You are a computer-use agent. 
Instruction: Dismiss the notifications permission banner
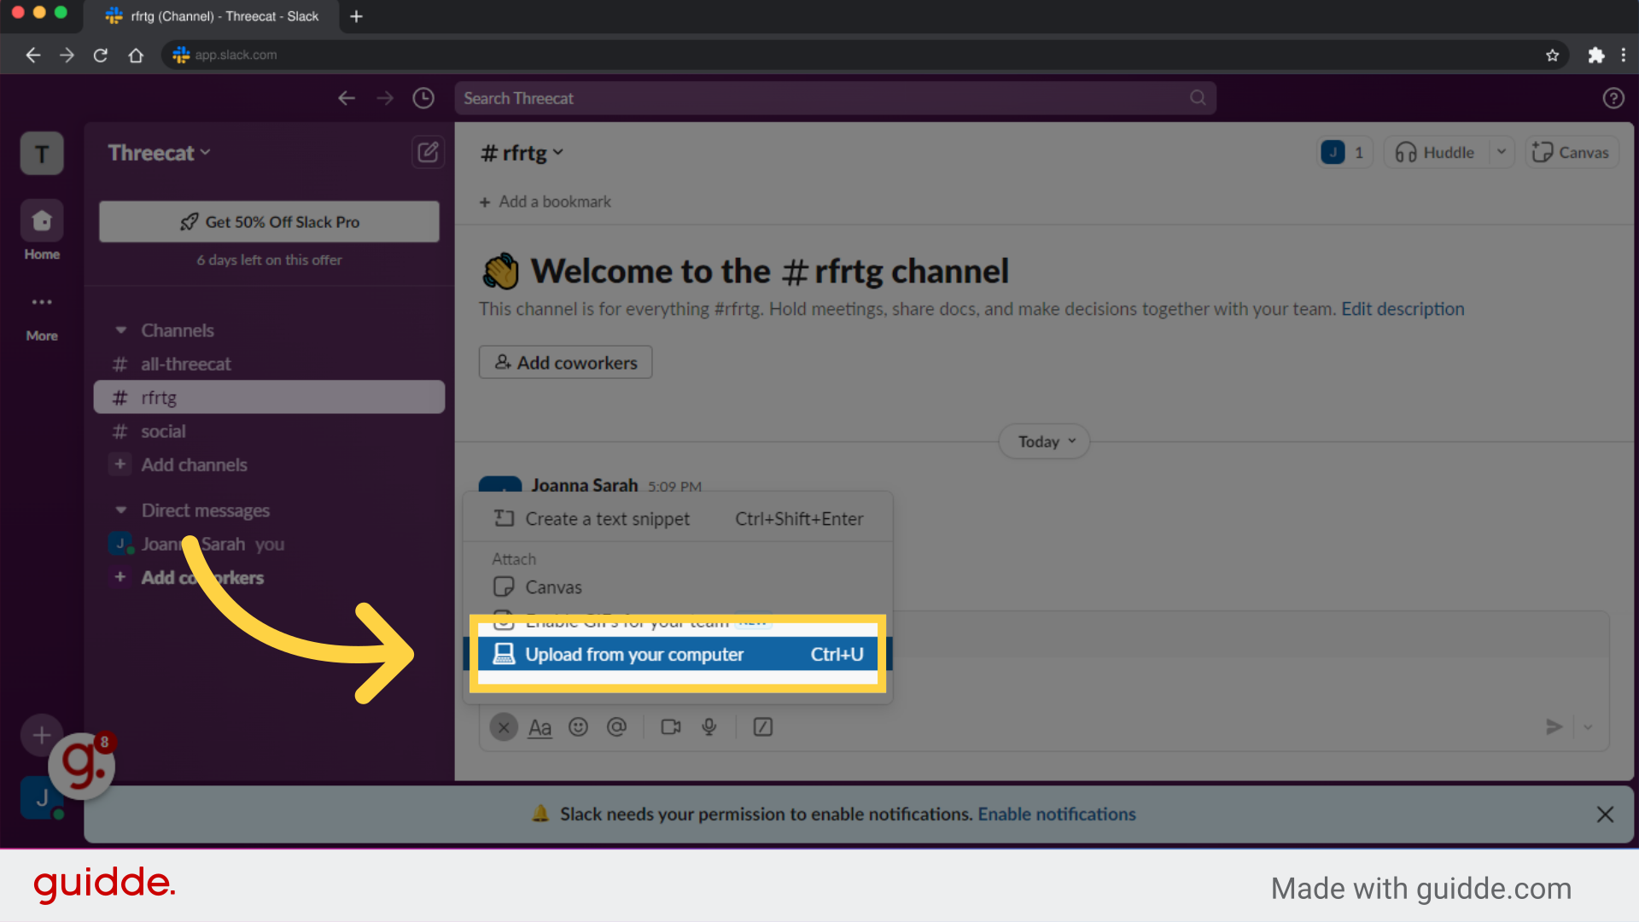point(1606,814)
